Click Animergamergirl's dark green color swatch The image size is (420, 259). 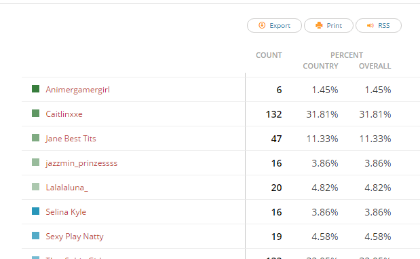pos(36,88)
